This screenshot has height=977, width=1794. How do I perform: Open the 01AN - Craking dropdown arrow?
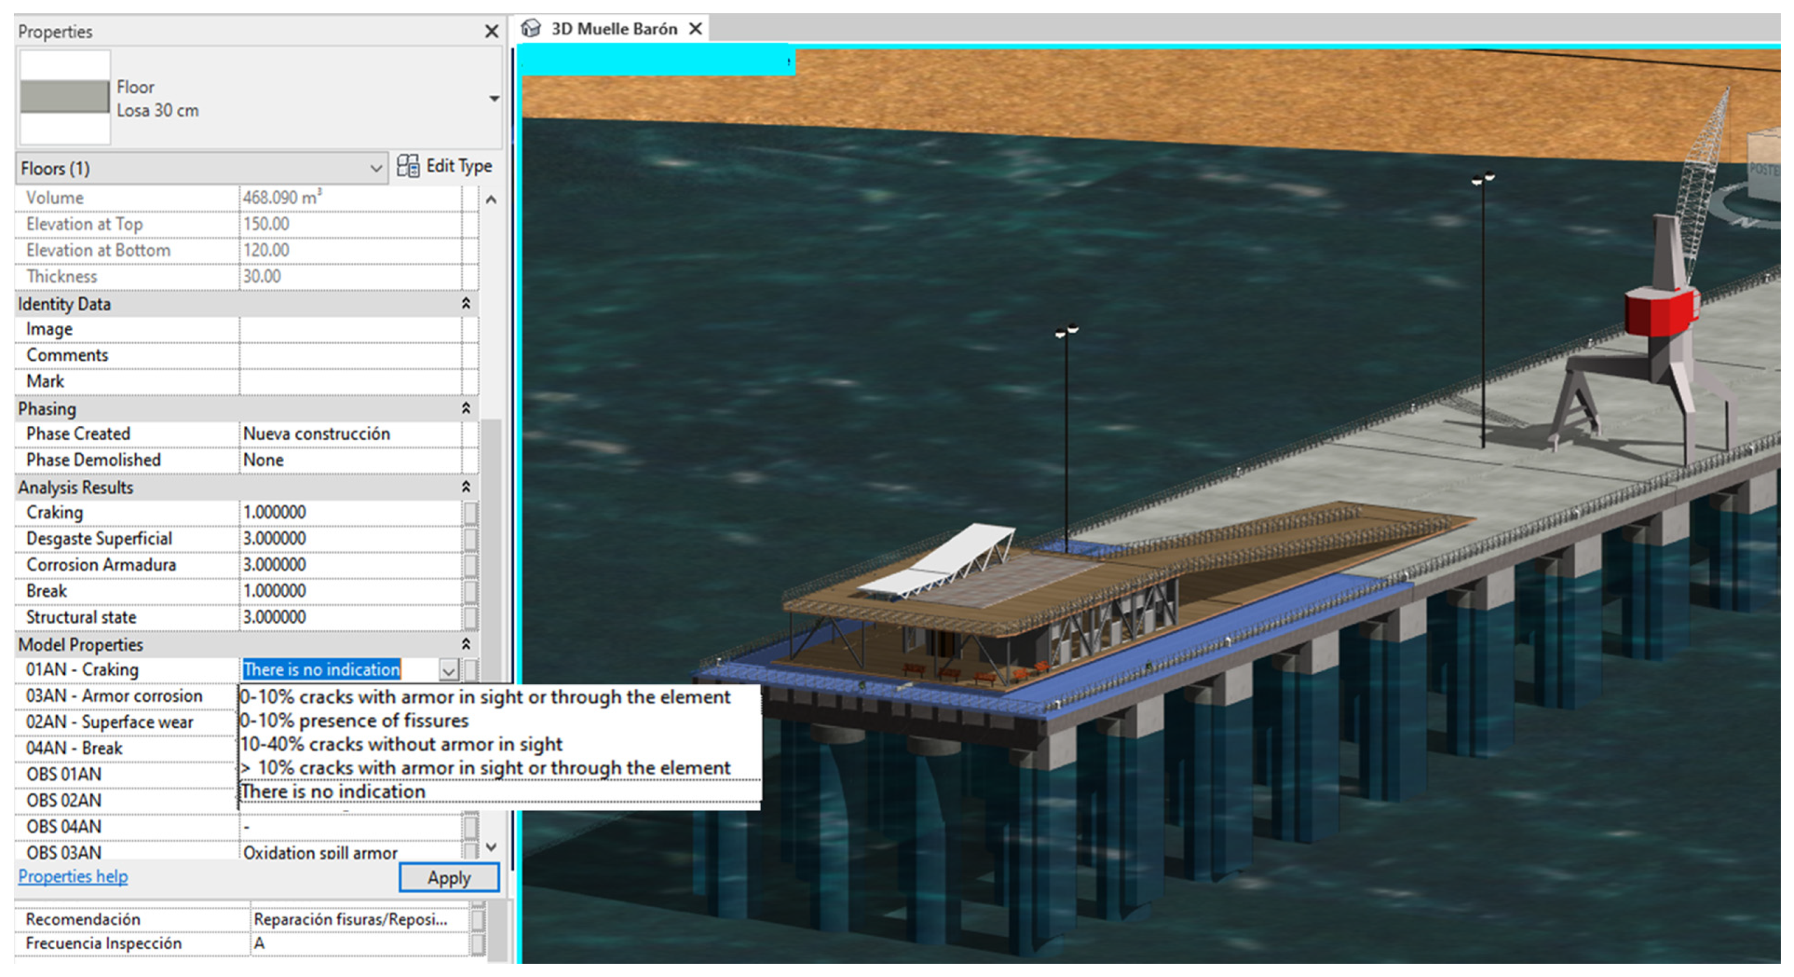tap(448, 670)
